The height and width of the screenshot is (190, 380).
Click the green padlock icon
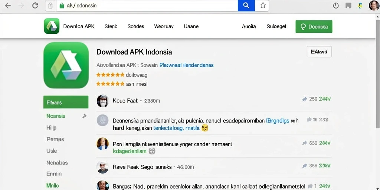(62, 6)
